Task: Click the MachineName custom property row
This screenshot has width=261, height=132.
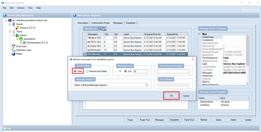Action: tap(223, 102)
